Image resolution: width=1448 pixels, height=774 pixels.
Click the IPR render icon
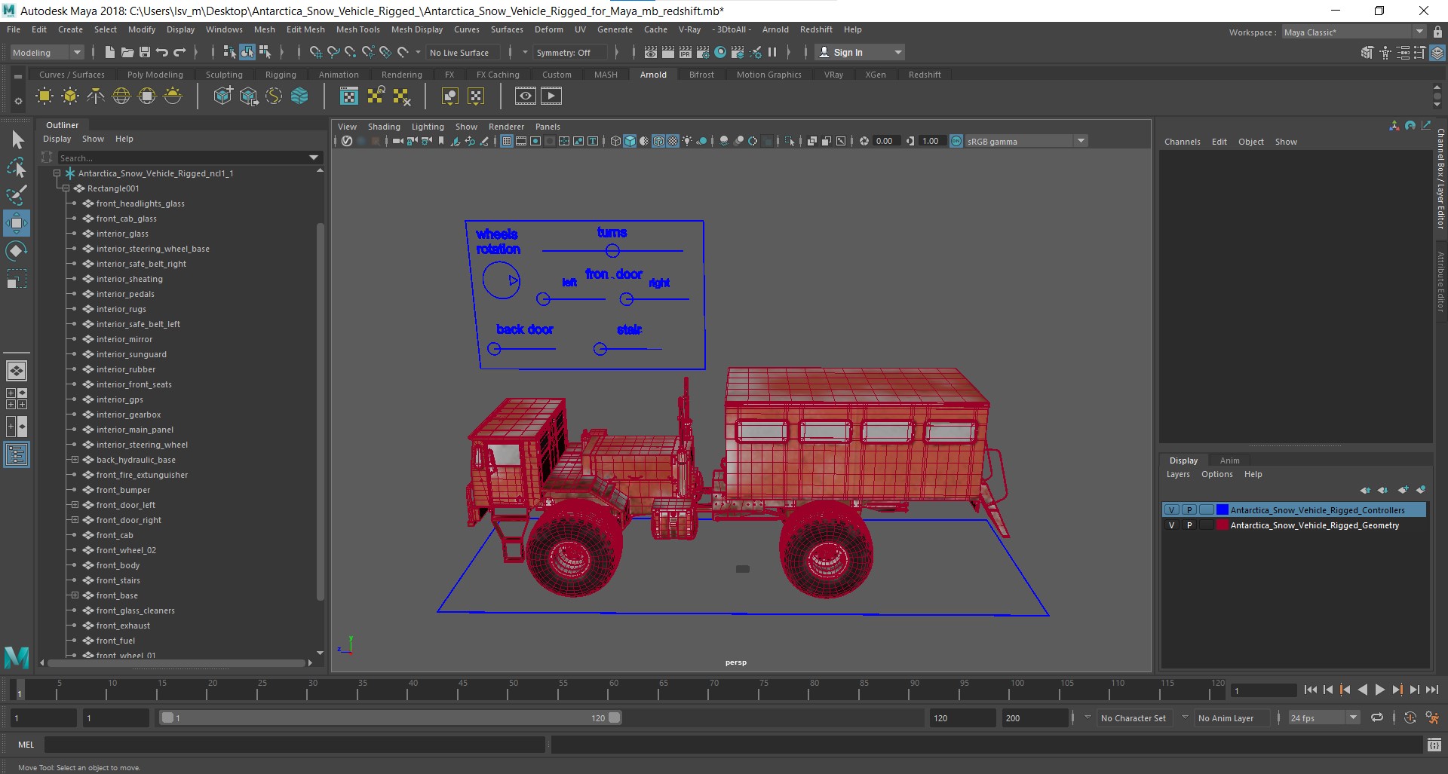click(x=686, y=52)
